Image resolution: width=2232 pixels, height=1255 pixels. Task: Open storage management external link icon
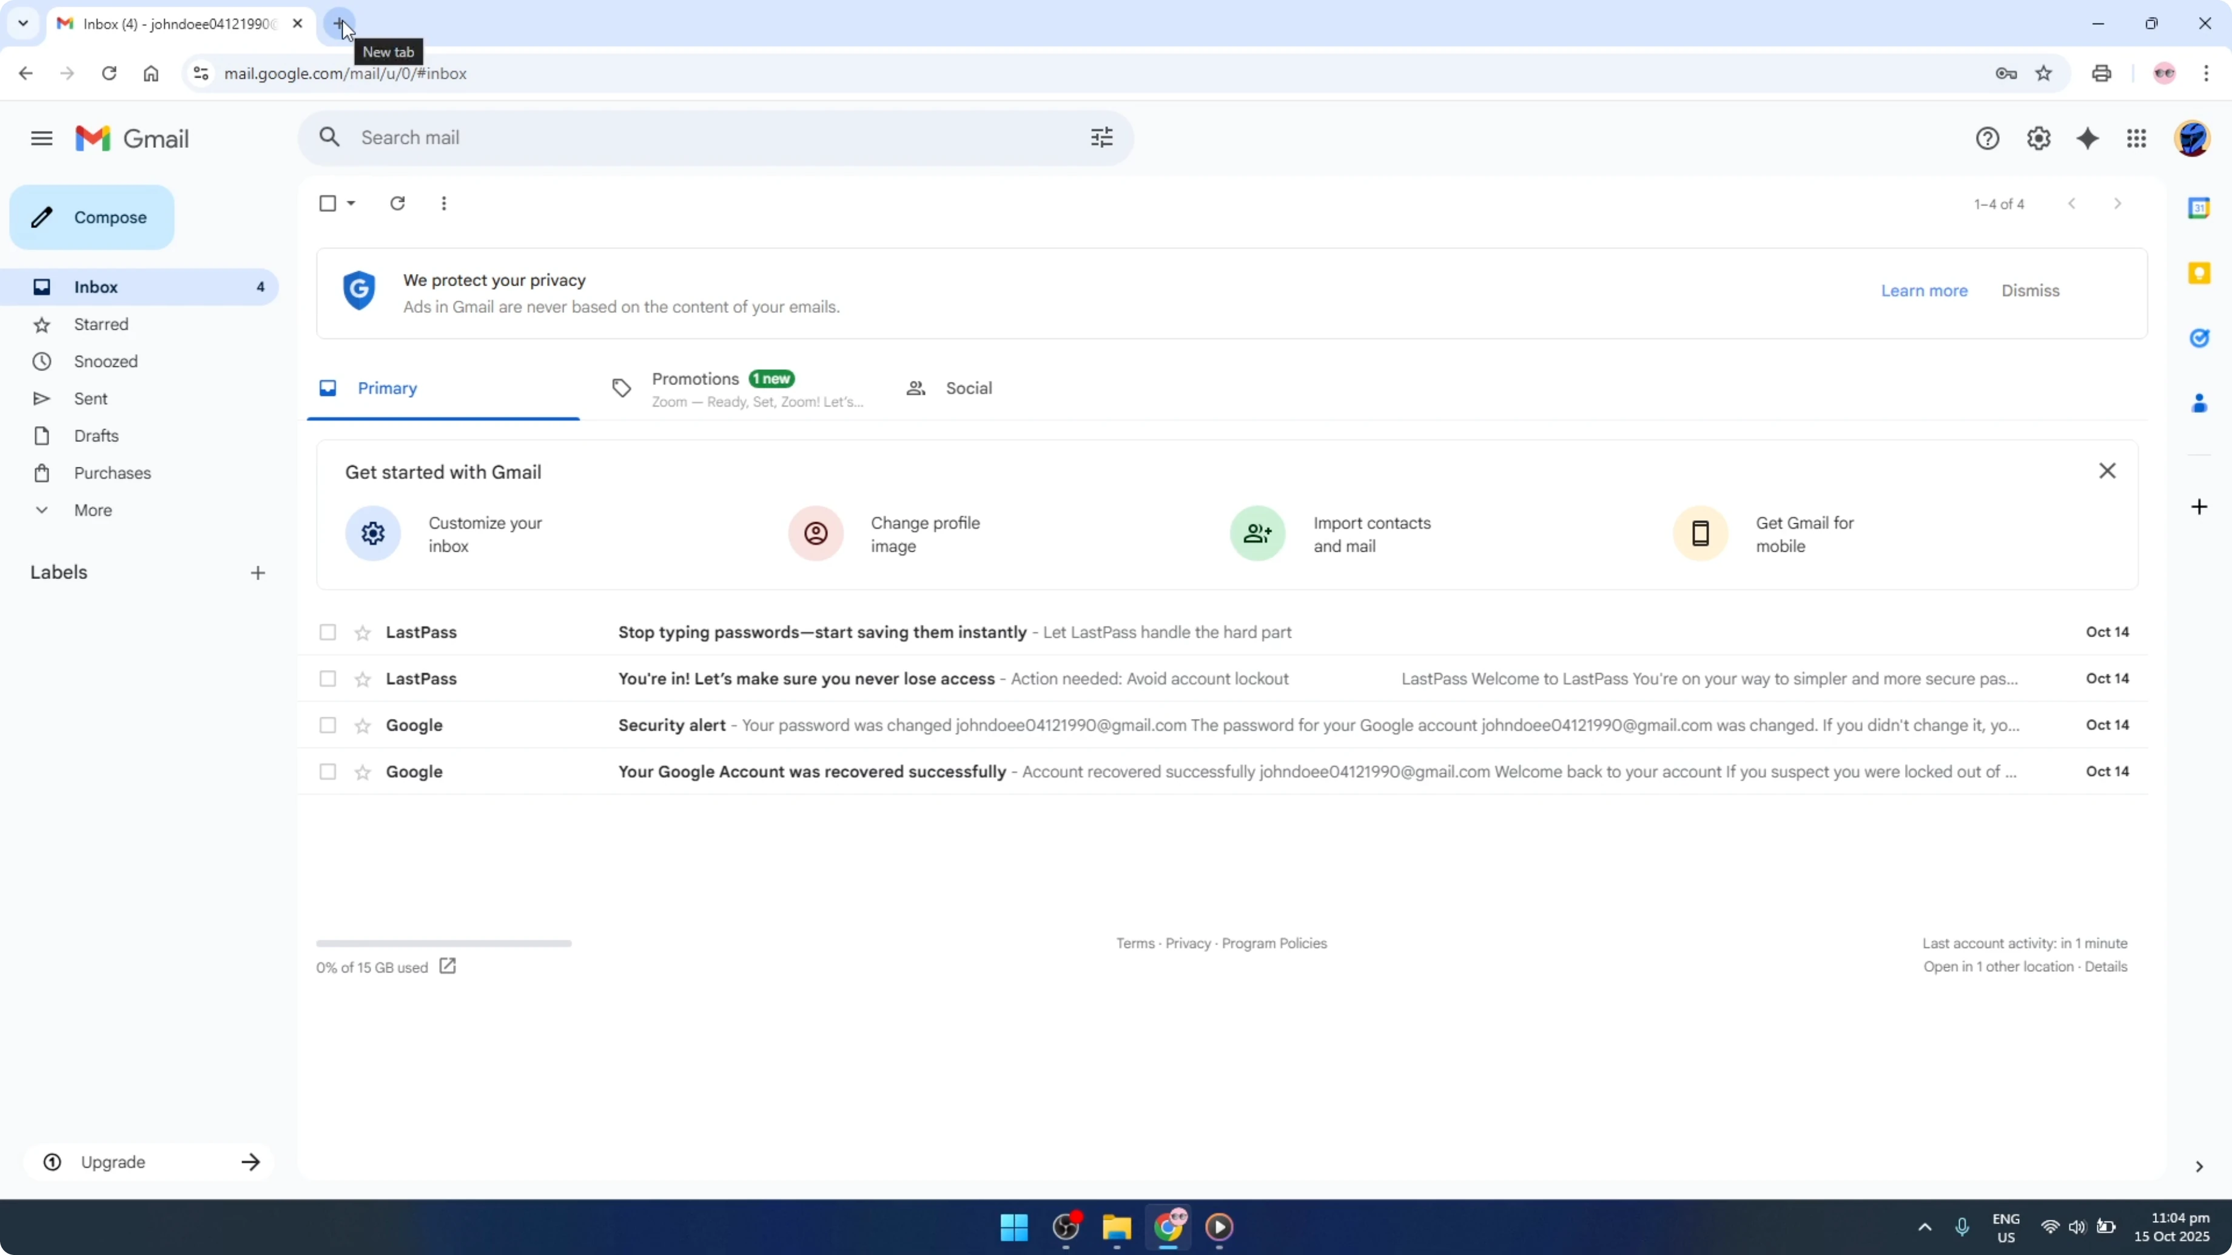[x=447, y=966]
